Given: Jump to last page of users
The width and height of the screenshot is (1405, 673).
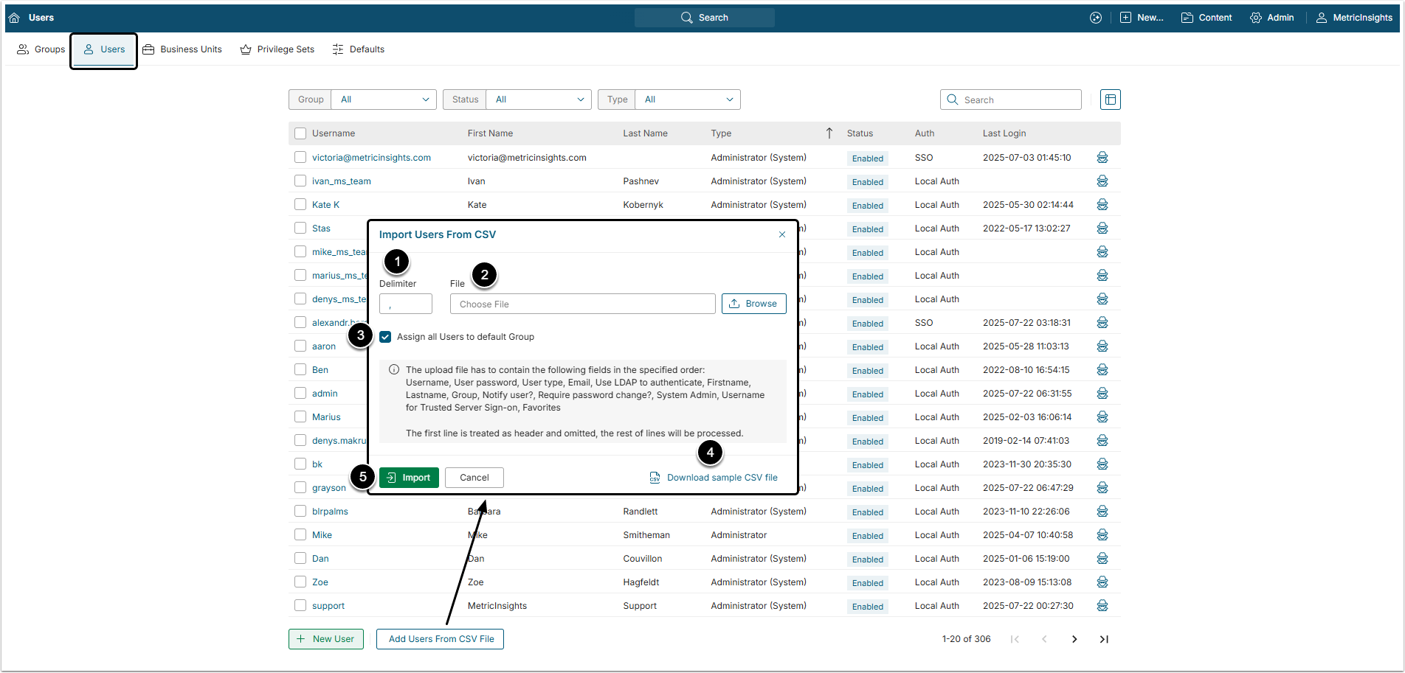Looking at the screenshot, I should 1103,639.
